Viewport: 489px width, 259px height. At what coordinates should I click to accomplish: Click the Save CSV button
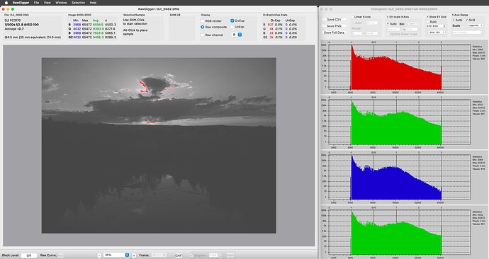(x=334, y=19)
